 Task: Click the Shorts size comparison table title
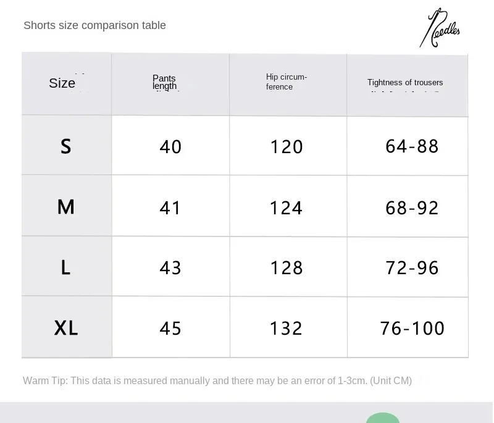(94, 25)
